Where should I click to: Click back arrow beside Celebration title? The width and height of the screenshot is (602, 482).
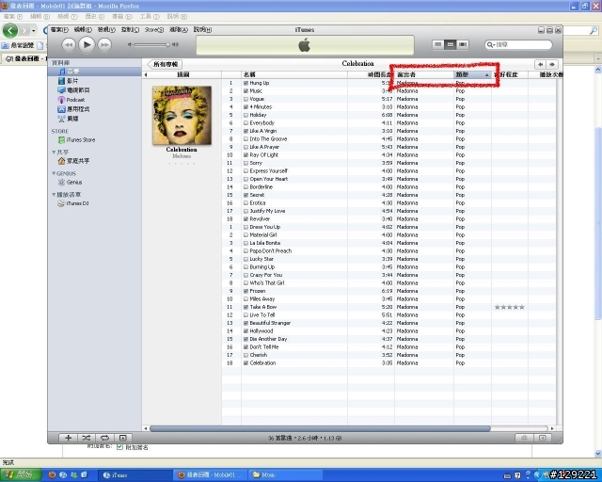tap(540, 64)
